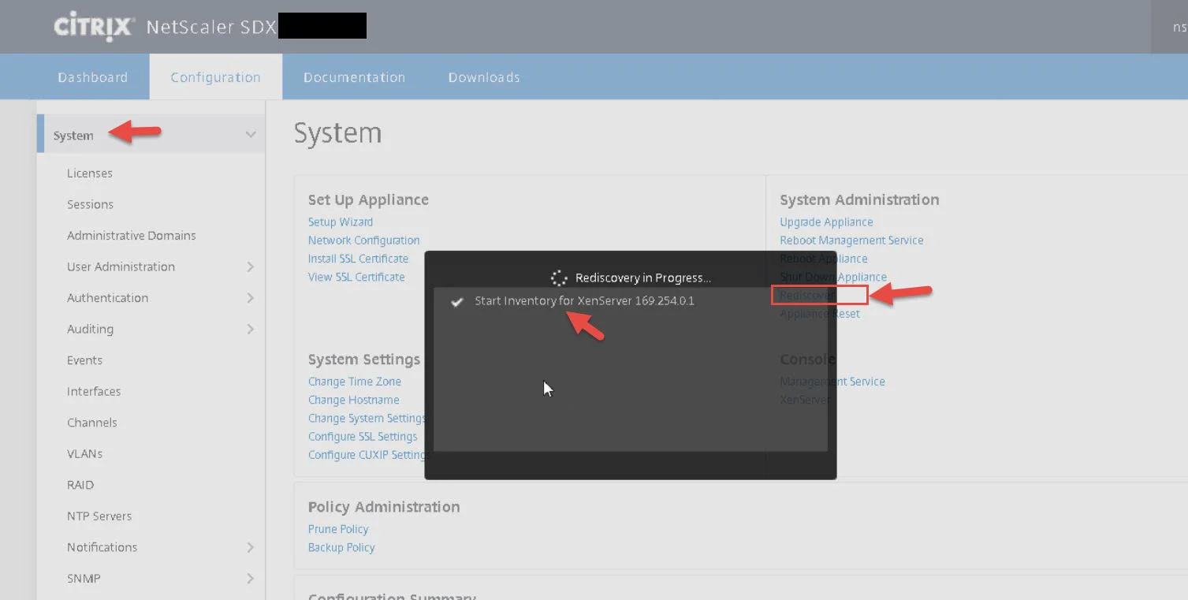Open the Change Hostname link
This screenshot has height=600, width=1188.
pos(353,400)
